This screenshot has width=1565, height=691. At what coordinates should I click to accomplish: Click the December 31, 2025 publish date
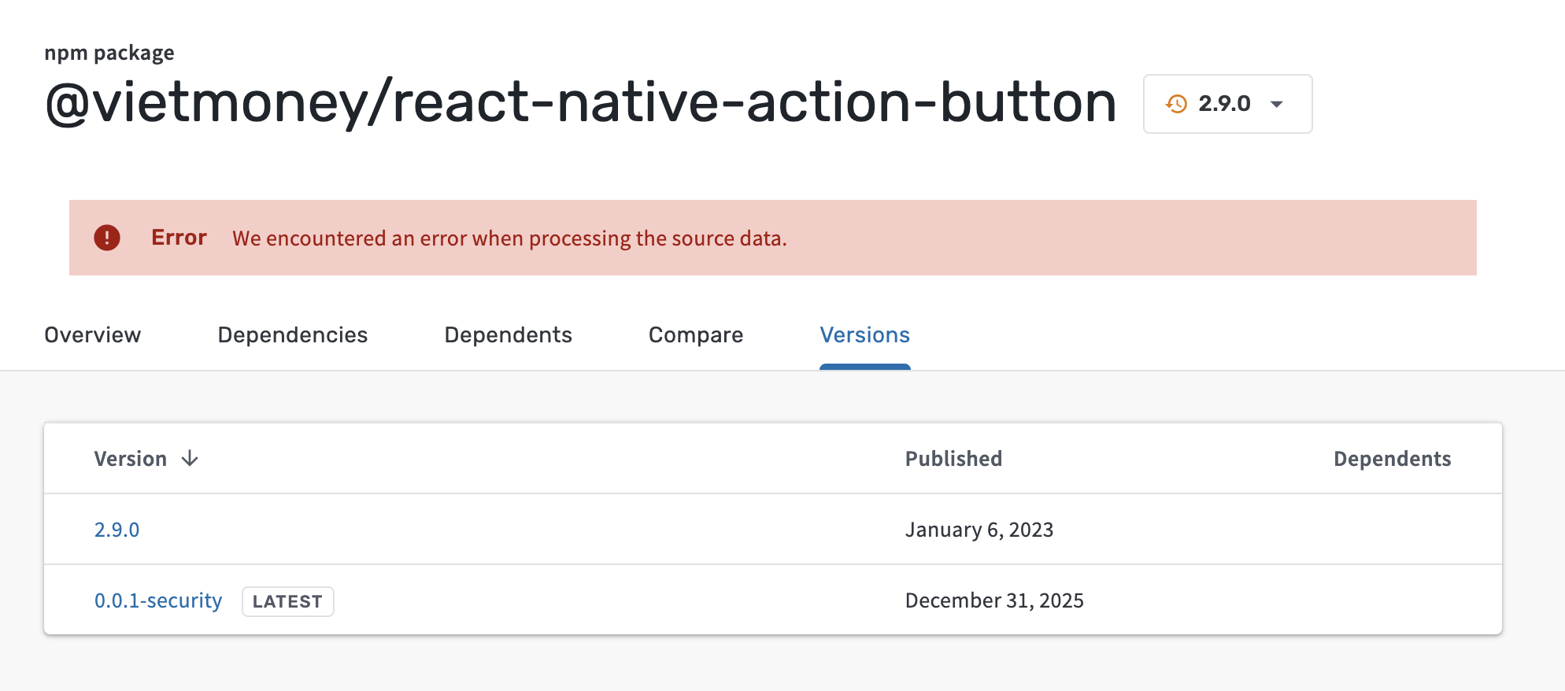(x=993, y=600)
